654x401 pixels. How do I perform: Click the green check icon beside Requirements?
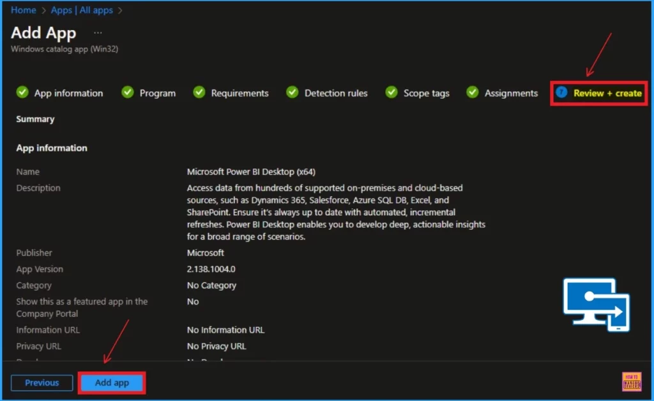click(199, 92)
